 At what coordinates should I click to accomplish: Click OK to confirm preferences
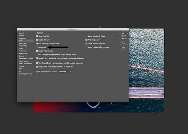[124, 34]
